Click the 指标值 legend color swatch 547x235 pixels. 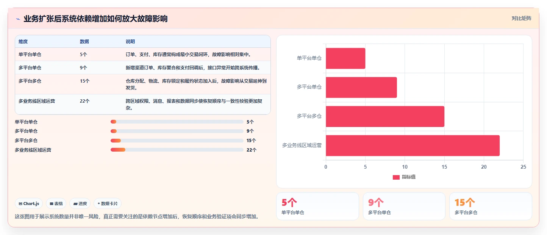coord(396,177)
